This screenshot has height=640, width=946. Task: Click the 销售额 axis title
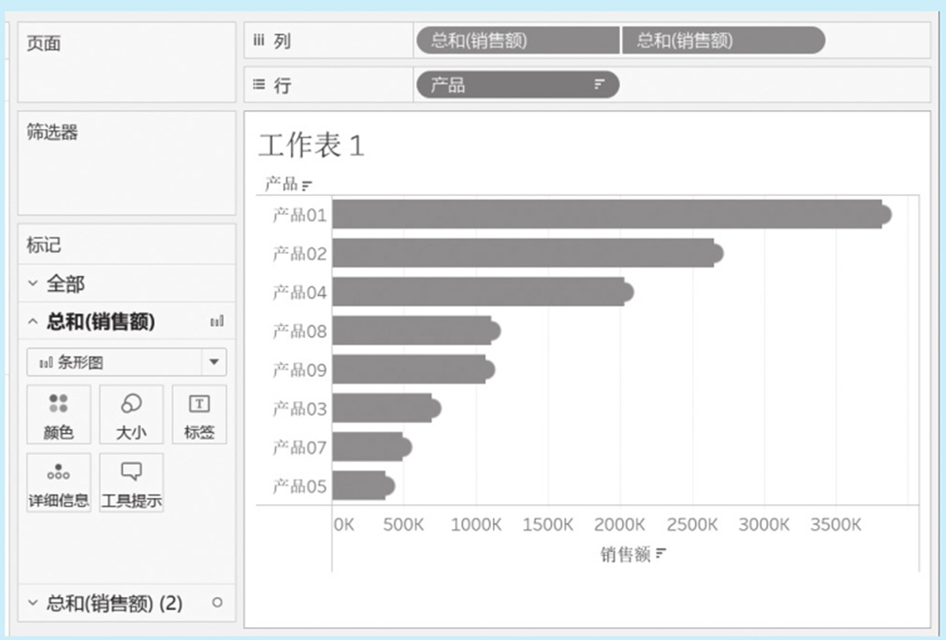point(625,554)
